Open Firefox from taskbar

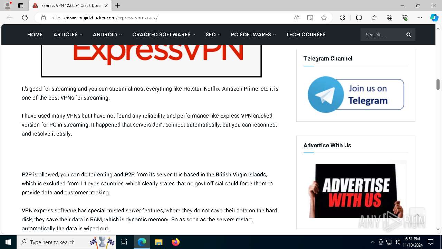(175, 242)
